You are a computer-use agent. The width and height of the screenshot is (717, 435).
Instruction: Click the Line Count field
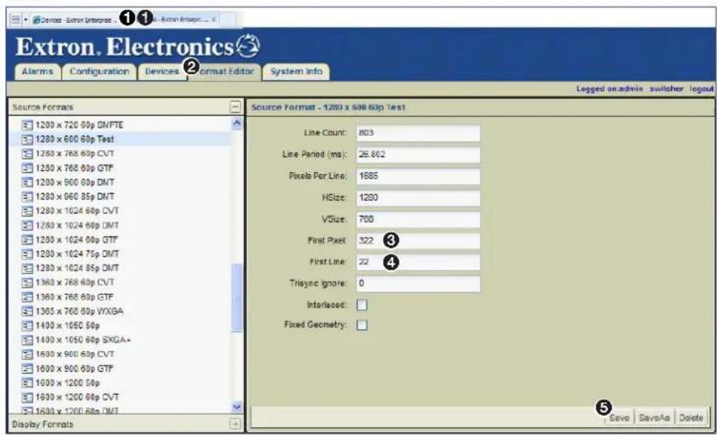418,133
